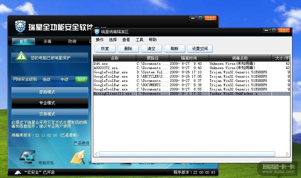Click the 删除 delete button
Image resolution: width=301 pixels, height=178 pixels.
click(x=128, y=48)
